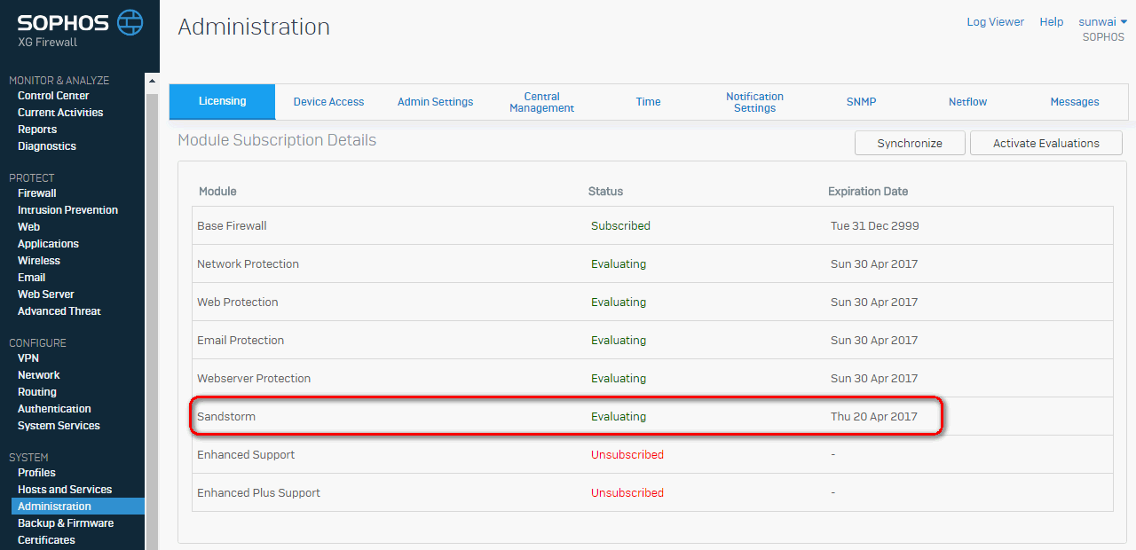Open Diagnostics in sidebar
The width and height of the screenshot is (1136, 550).
pos(47,146)
